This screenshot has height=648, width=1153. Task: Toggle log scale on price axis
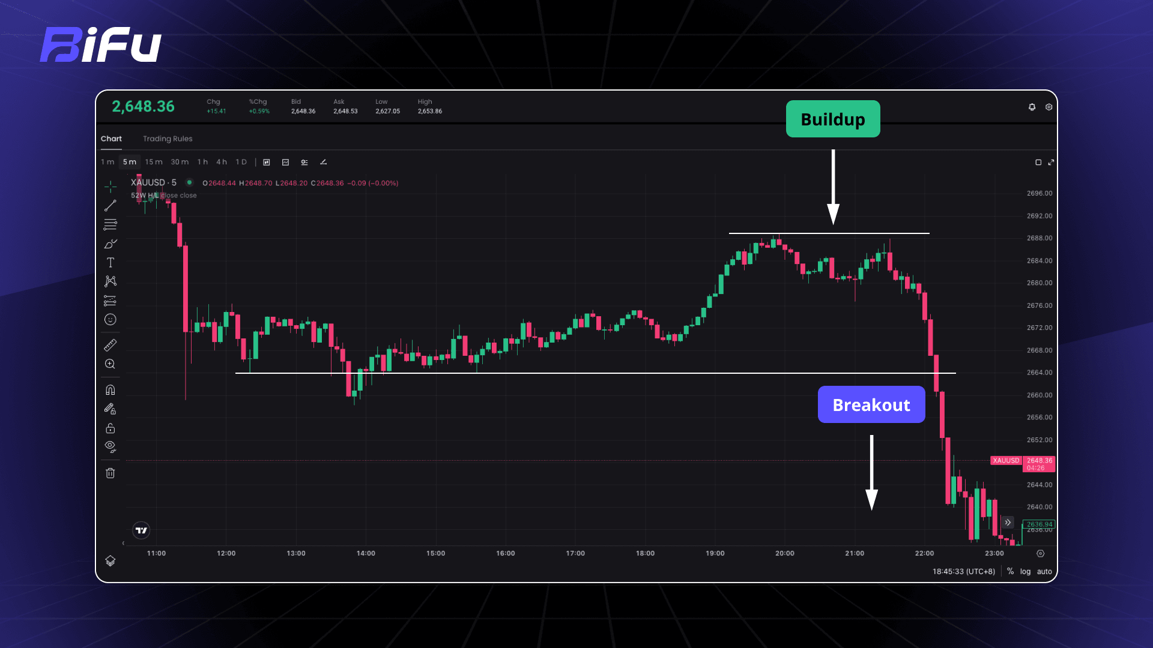click(x=1025, y=571)
